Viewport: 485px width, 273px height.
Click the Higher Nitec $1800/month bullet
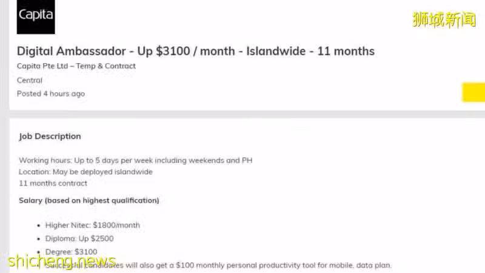click(93, 225)
